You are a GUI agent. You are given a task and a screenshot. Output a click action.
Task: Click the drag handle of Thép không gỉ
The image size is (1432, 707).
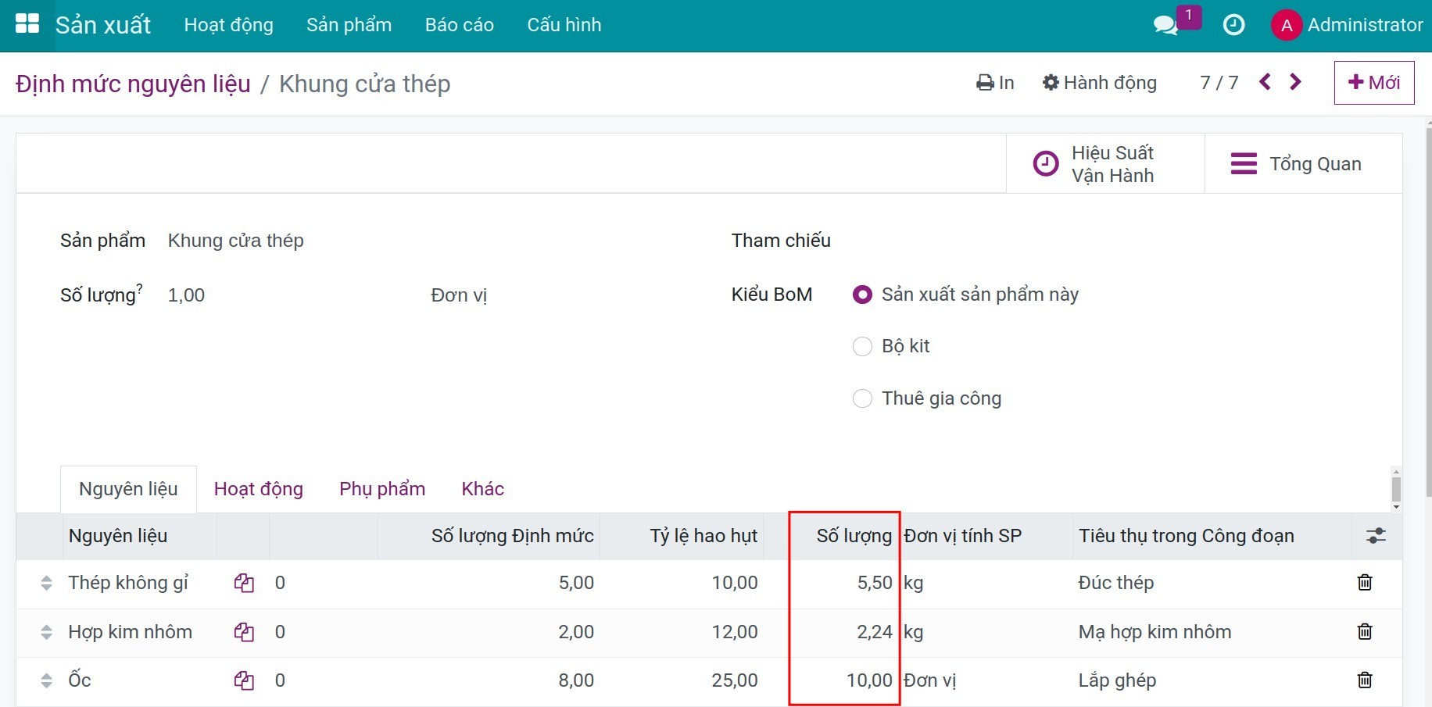click(46, 583)
